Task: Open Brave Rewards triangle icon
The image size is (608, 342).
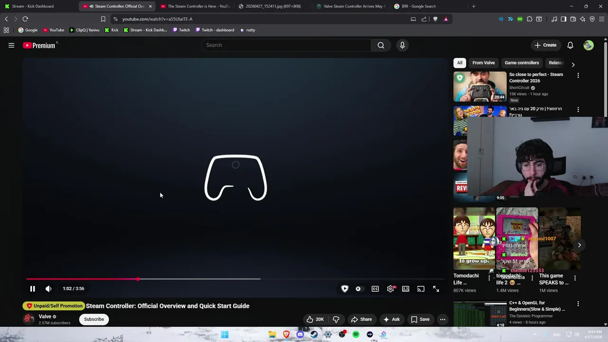Action: 446,19
